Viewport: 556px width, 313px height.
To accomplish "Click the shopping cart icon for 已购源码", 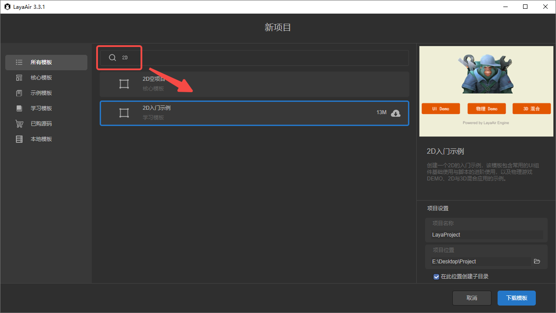I will (x=19, y=124).
